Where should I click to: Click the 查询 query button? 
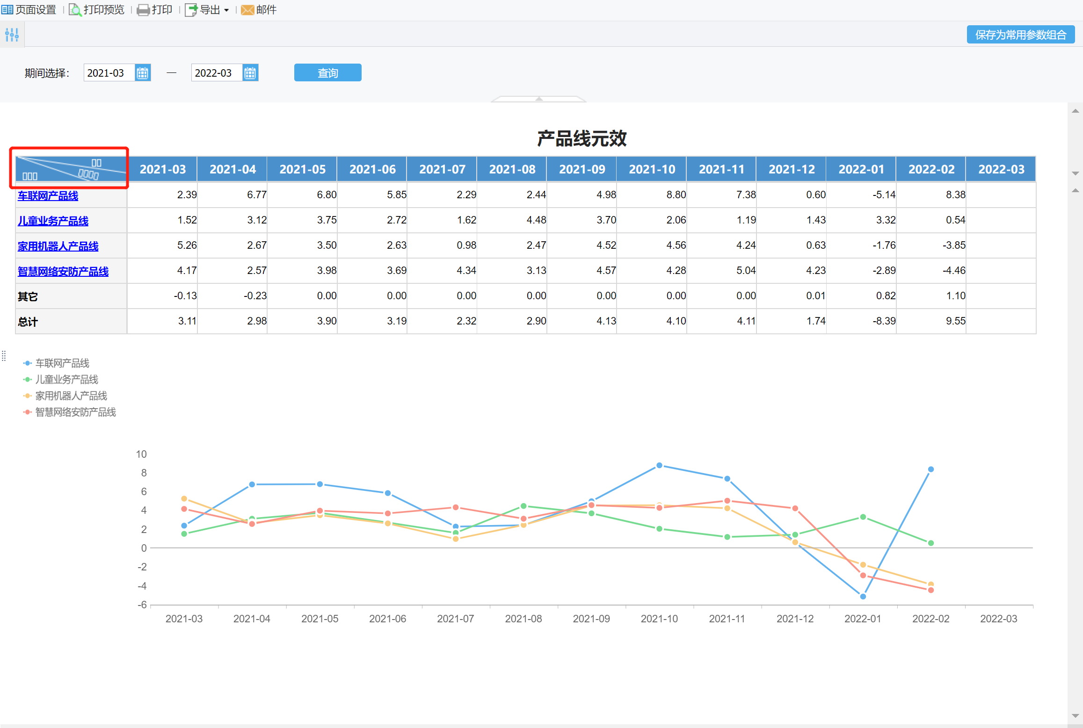tap(327, 73)
